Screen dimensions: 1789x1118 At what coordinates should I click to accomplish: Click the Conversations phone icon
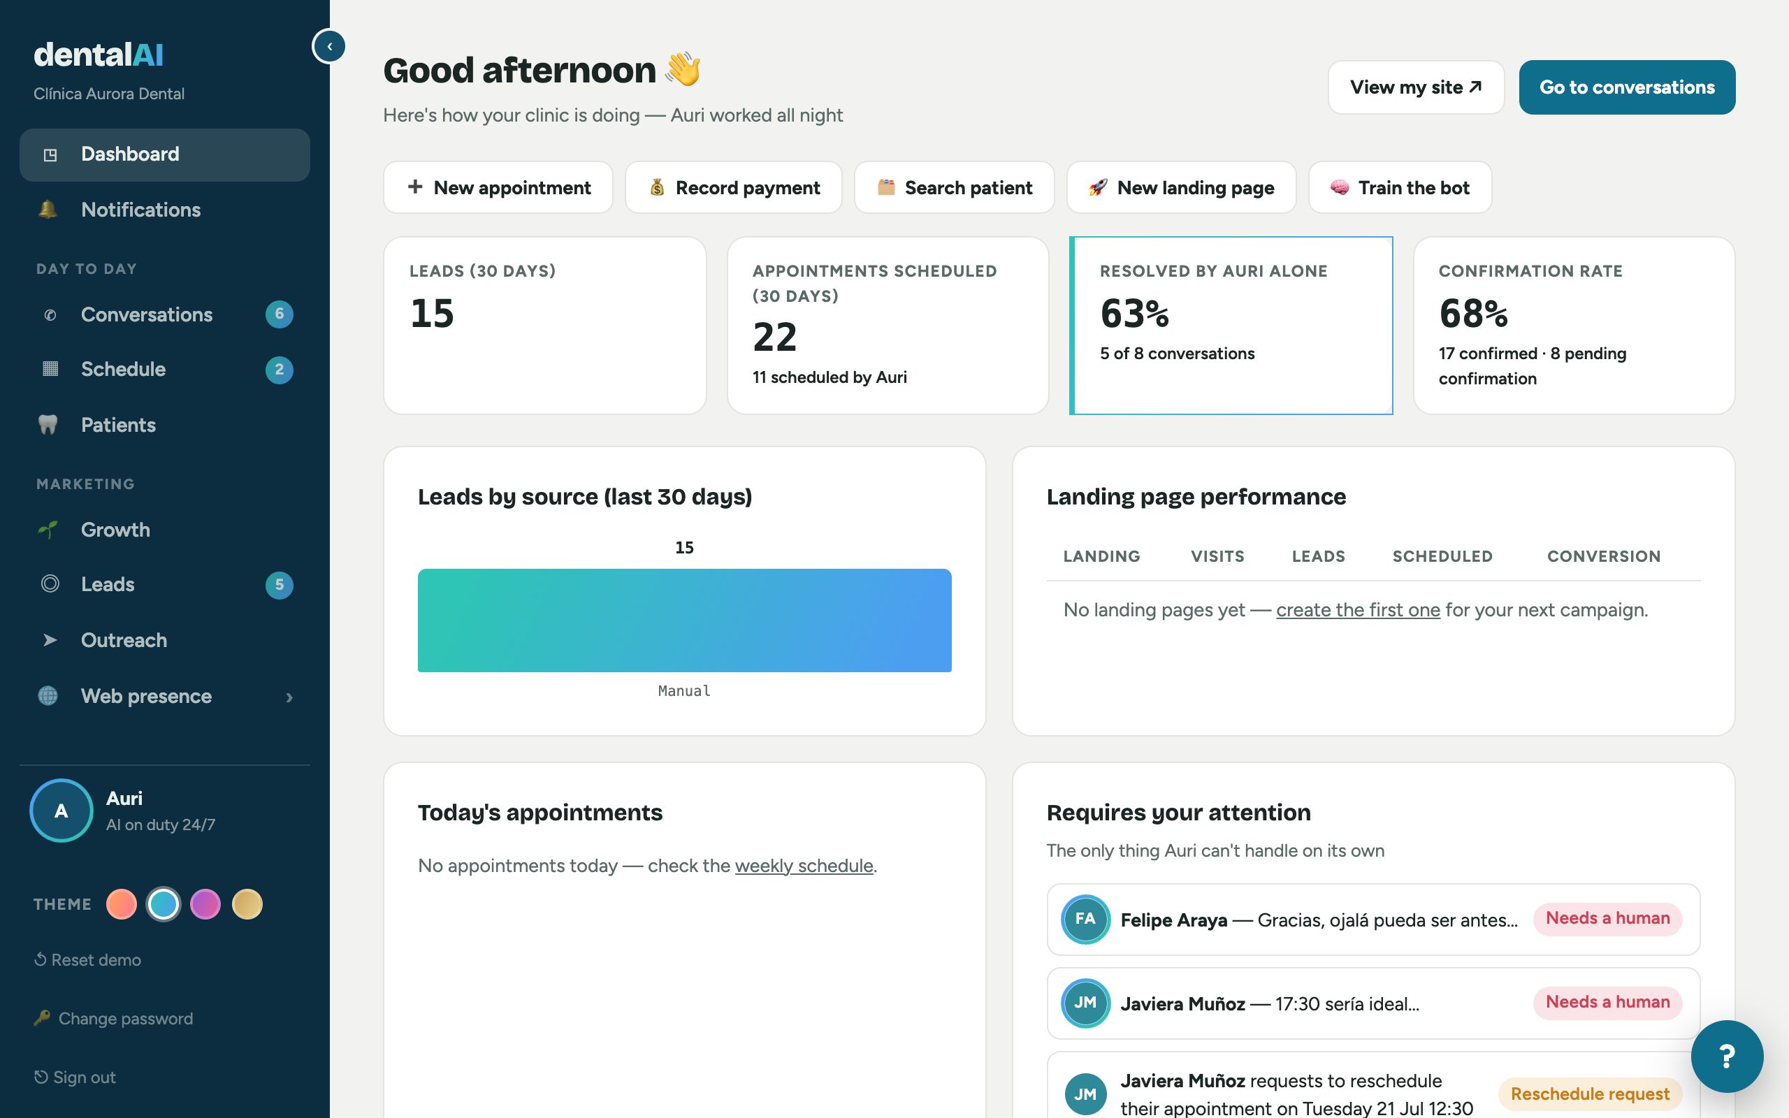(50, 315)
